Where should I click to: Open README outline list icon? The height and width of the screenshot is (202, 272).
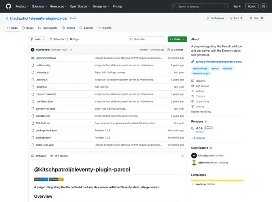(x=182, y=156)
